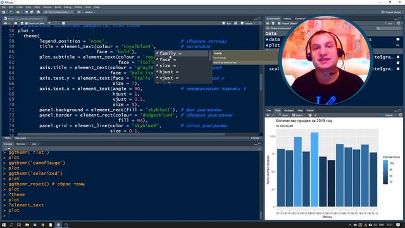This screenshot has height=228, width=405.
Task: Click the editor horizontal scrollbar
Action: click(x=121, y=134)
